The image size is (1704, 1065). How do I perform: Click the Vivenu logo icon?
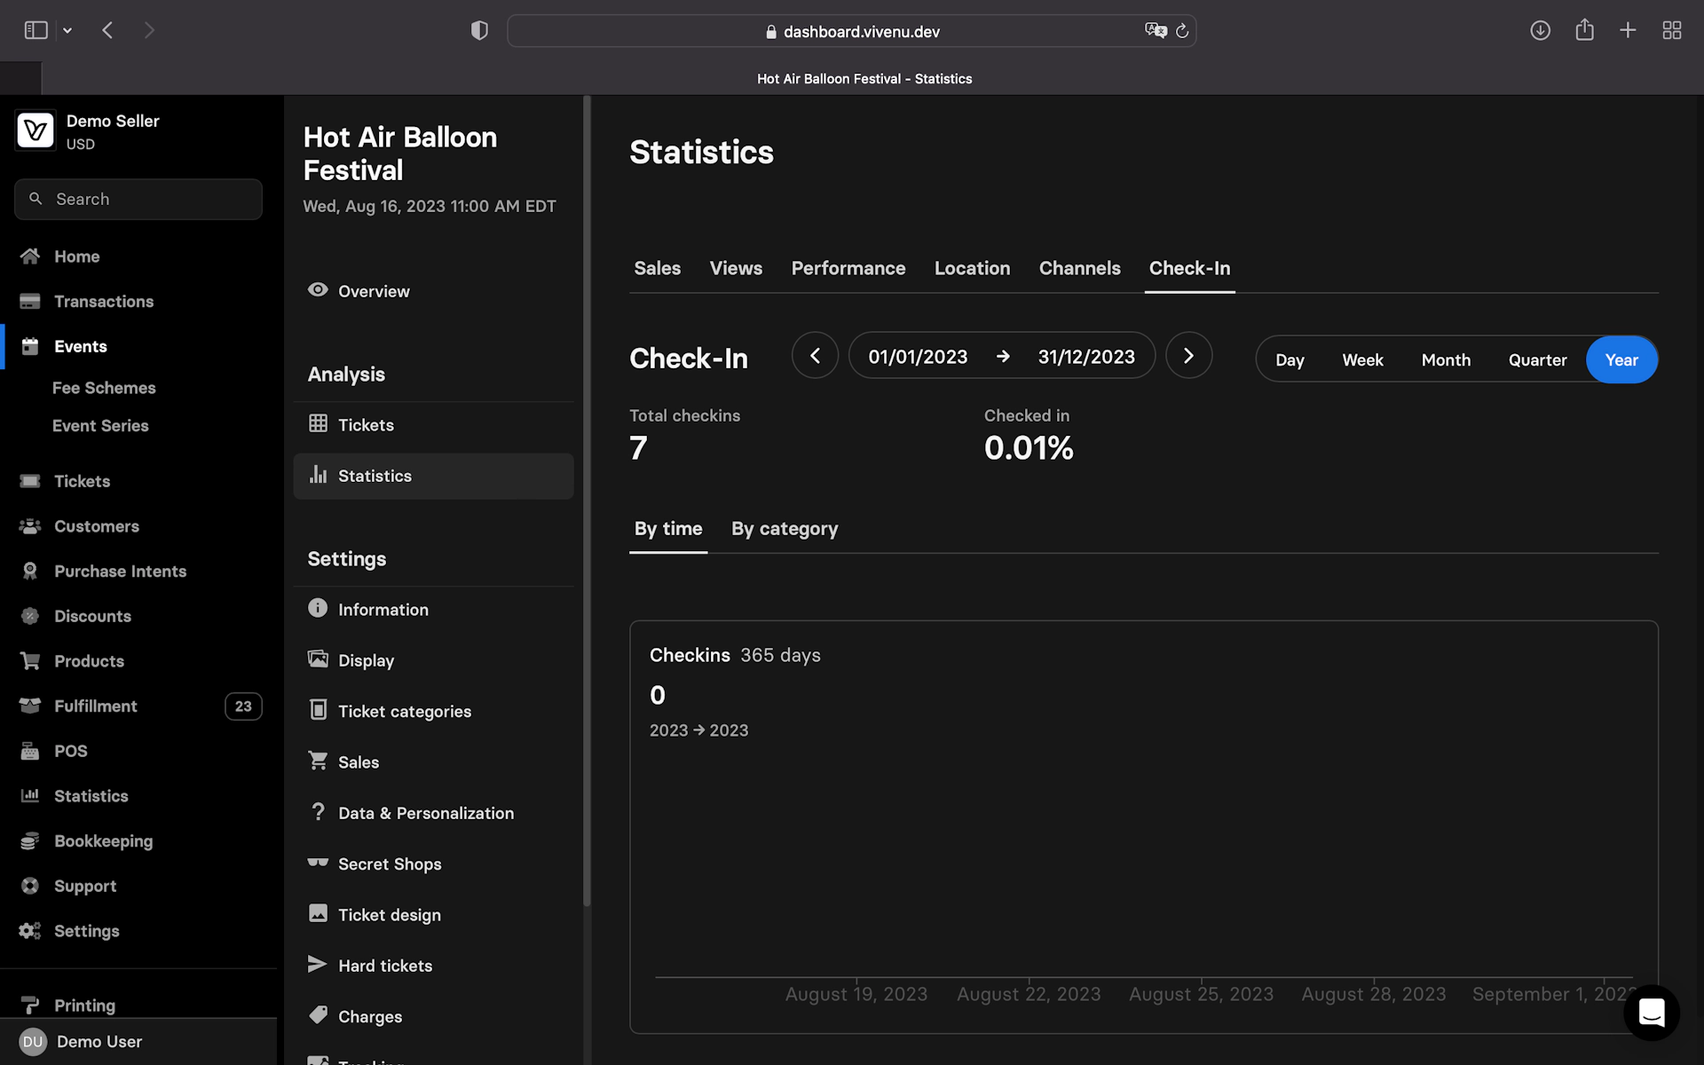35,131
